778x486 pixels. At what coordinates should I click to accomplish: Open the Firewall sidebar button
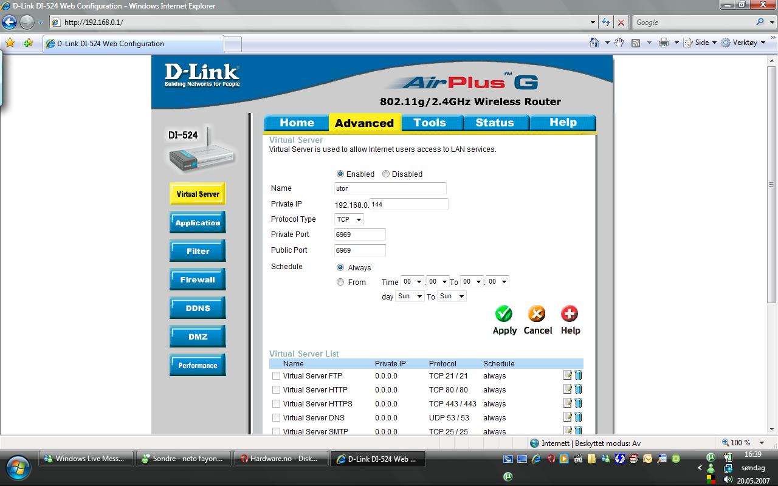[198, 279]
